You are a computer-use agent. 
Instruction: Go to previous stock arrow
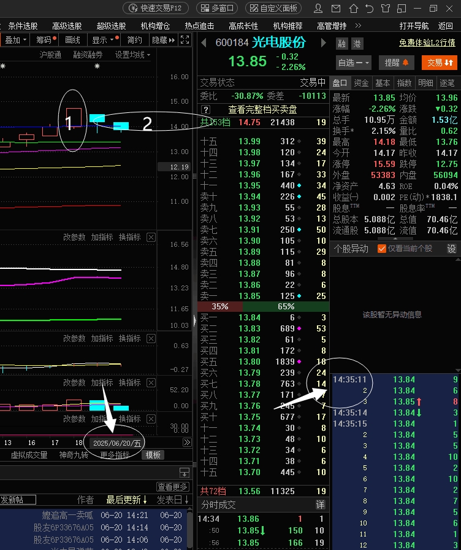click(203, 43)
